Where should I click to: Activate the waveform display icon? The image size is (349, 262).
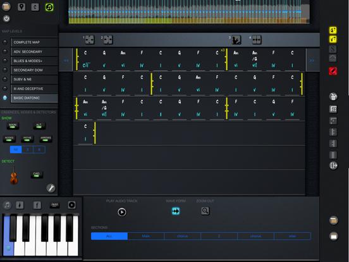pyautogui.click(x=176, y=211)
